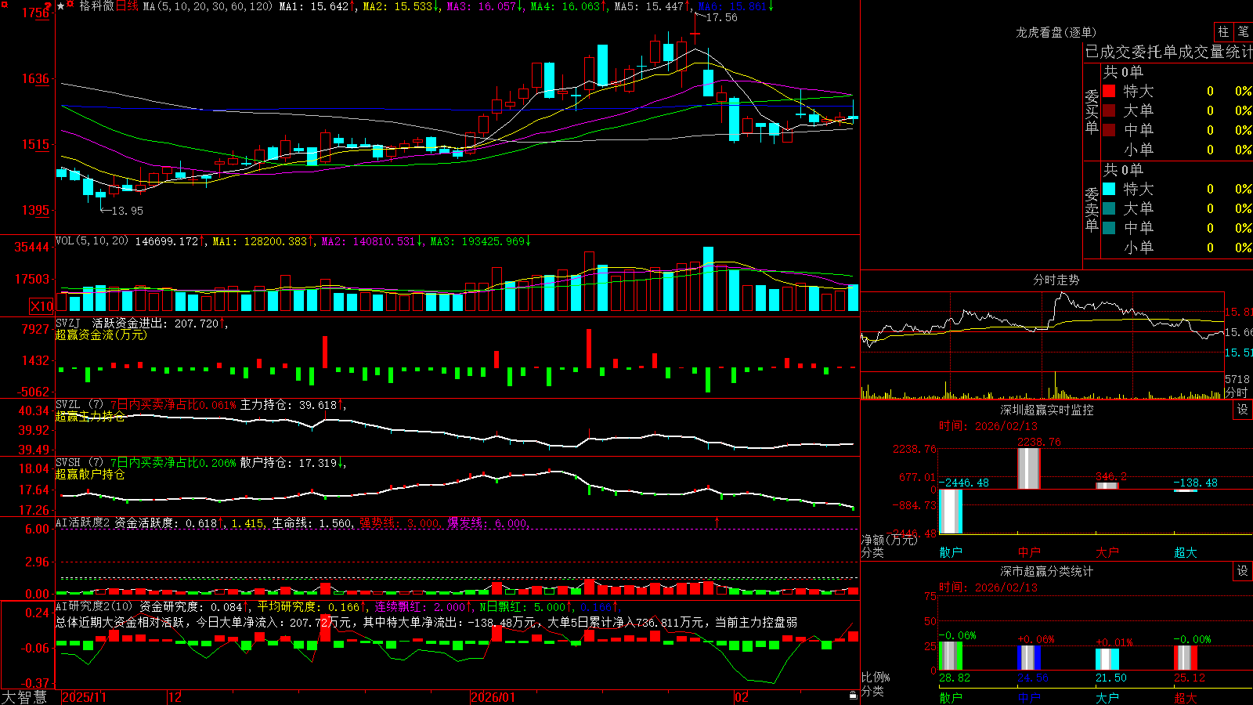Screen dimensions: 1253x705
Task: Click the MA(5,10,20,30,60,120) indicator parameters
Action: 208,6
